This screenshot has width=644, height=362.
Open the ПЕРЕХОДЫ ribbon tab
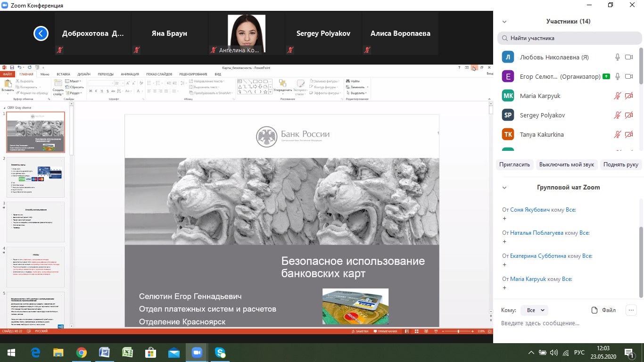[106, 74]
